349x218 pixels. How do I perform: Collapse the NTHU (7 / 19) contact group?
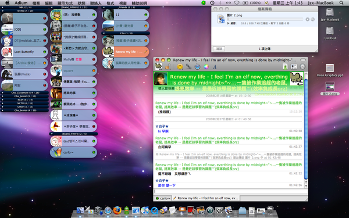2,10
